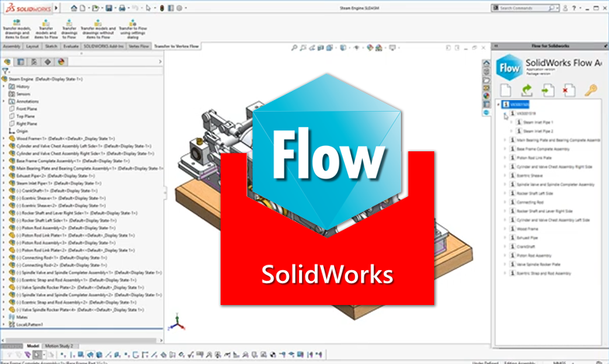Select 'Mates' folder in the feature tree

tap(22, 317)
